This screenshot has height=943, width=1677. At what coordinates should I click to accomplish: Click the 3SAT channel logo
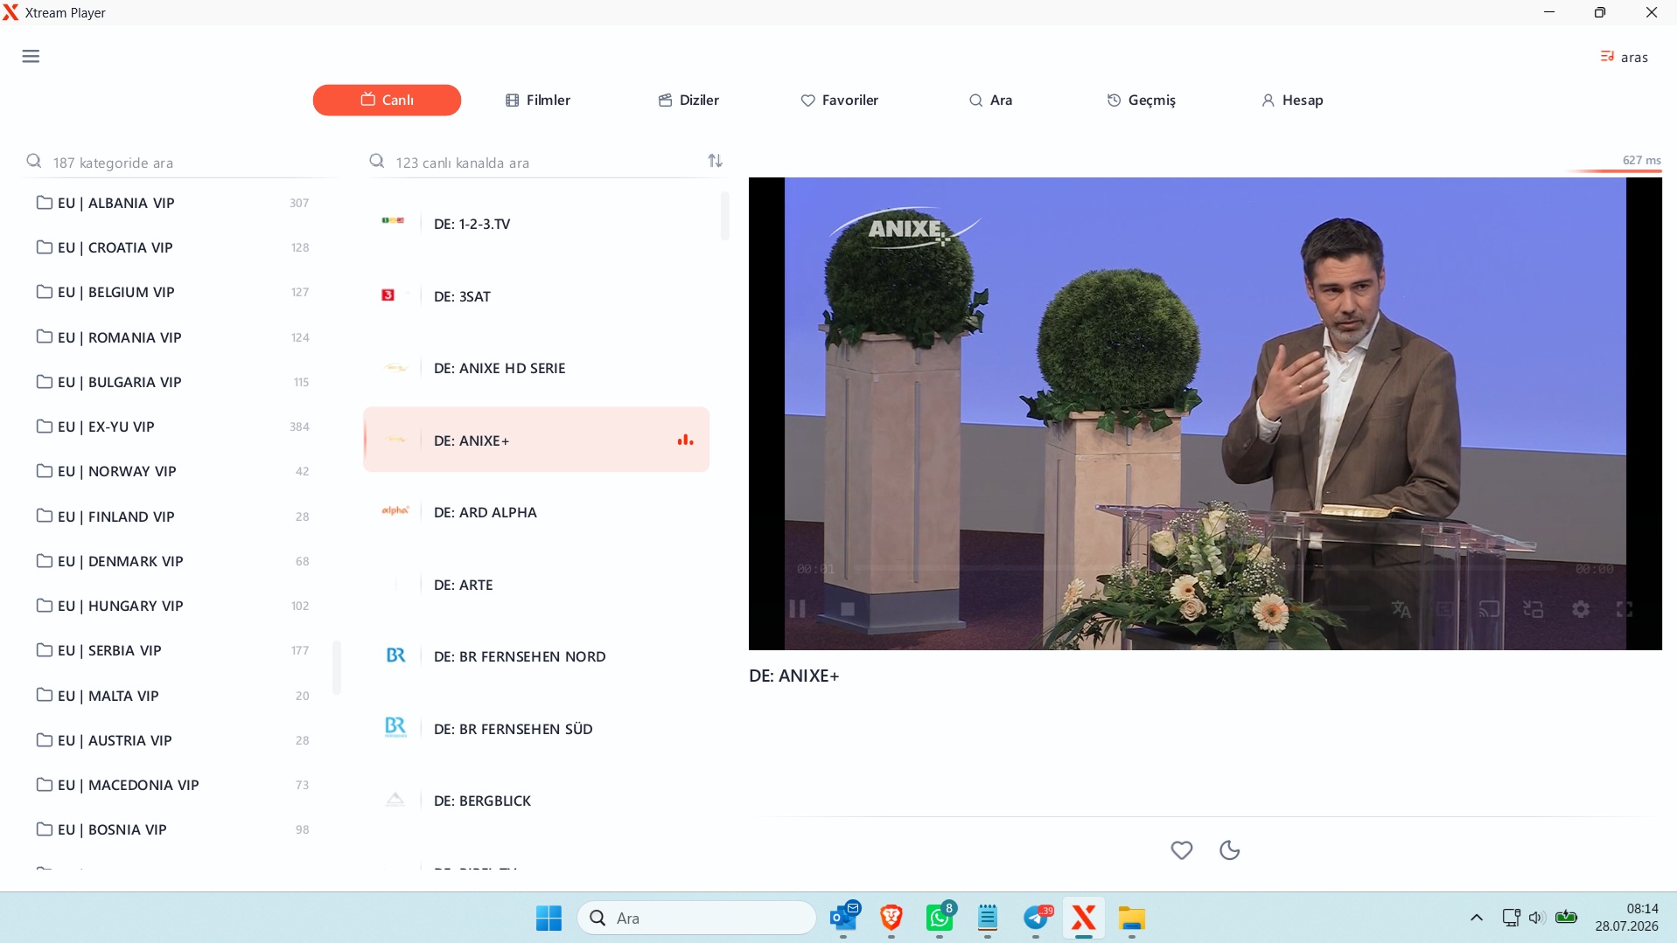point(388,295)
